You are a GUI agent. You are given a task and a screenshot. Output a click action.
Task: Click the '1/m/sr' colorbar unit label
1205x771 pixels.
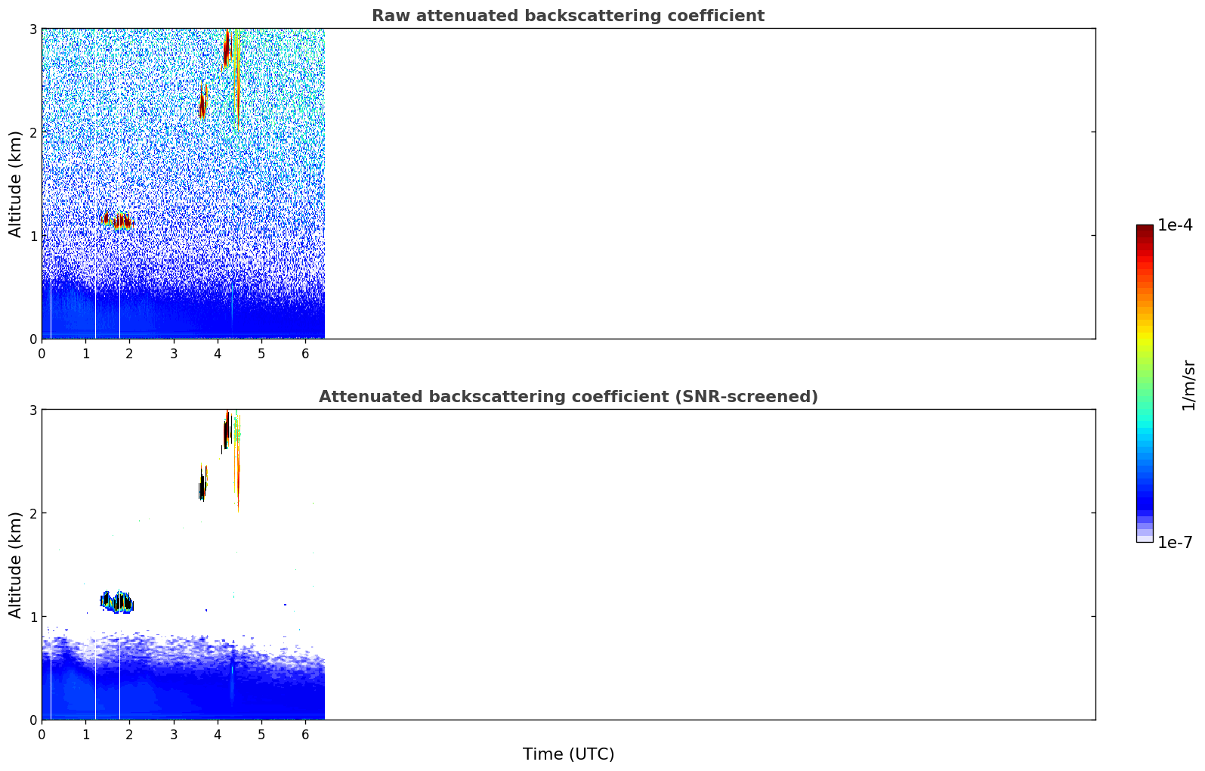point(1188,384)
